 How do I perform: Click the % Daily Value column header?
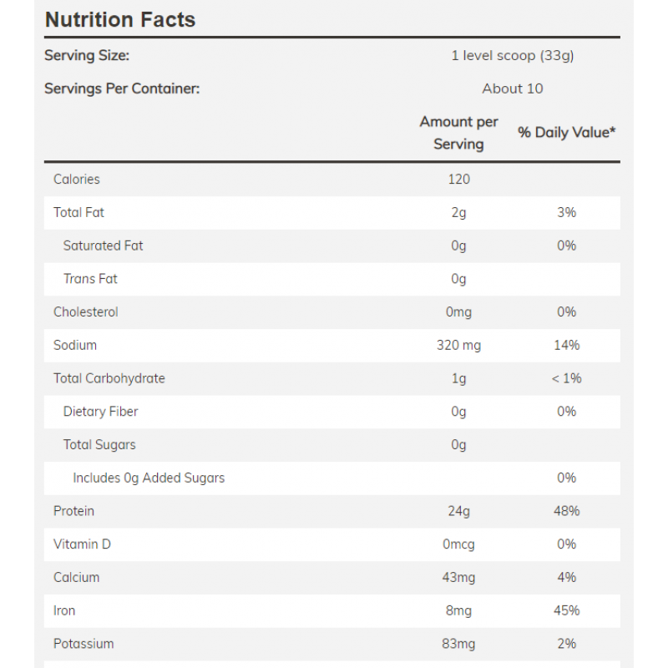click(x=567, y=133)
